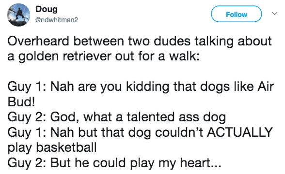Click the first Guy 1: label
Viewport: 285px width, 174px height.
click(x=28, y=87)
